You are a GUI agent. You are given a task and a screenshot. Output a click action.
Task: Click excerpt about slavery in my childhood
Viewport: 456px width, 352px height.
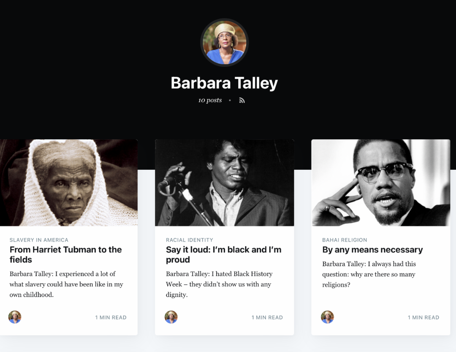[x=66, y=284]
